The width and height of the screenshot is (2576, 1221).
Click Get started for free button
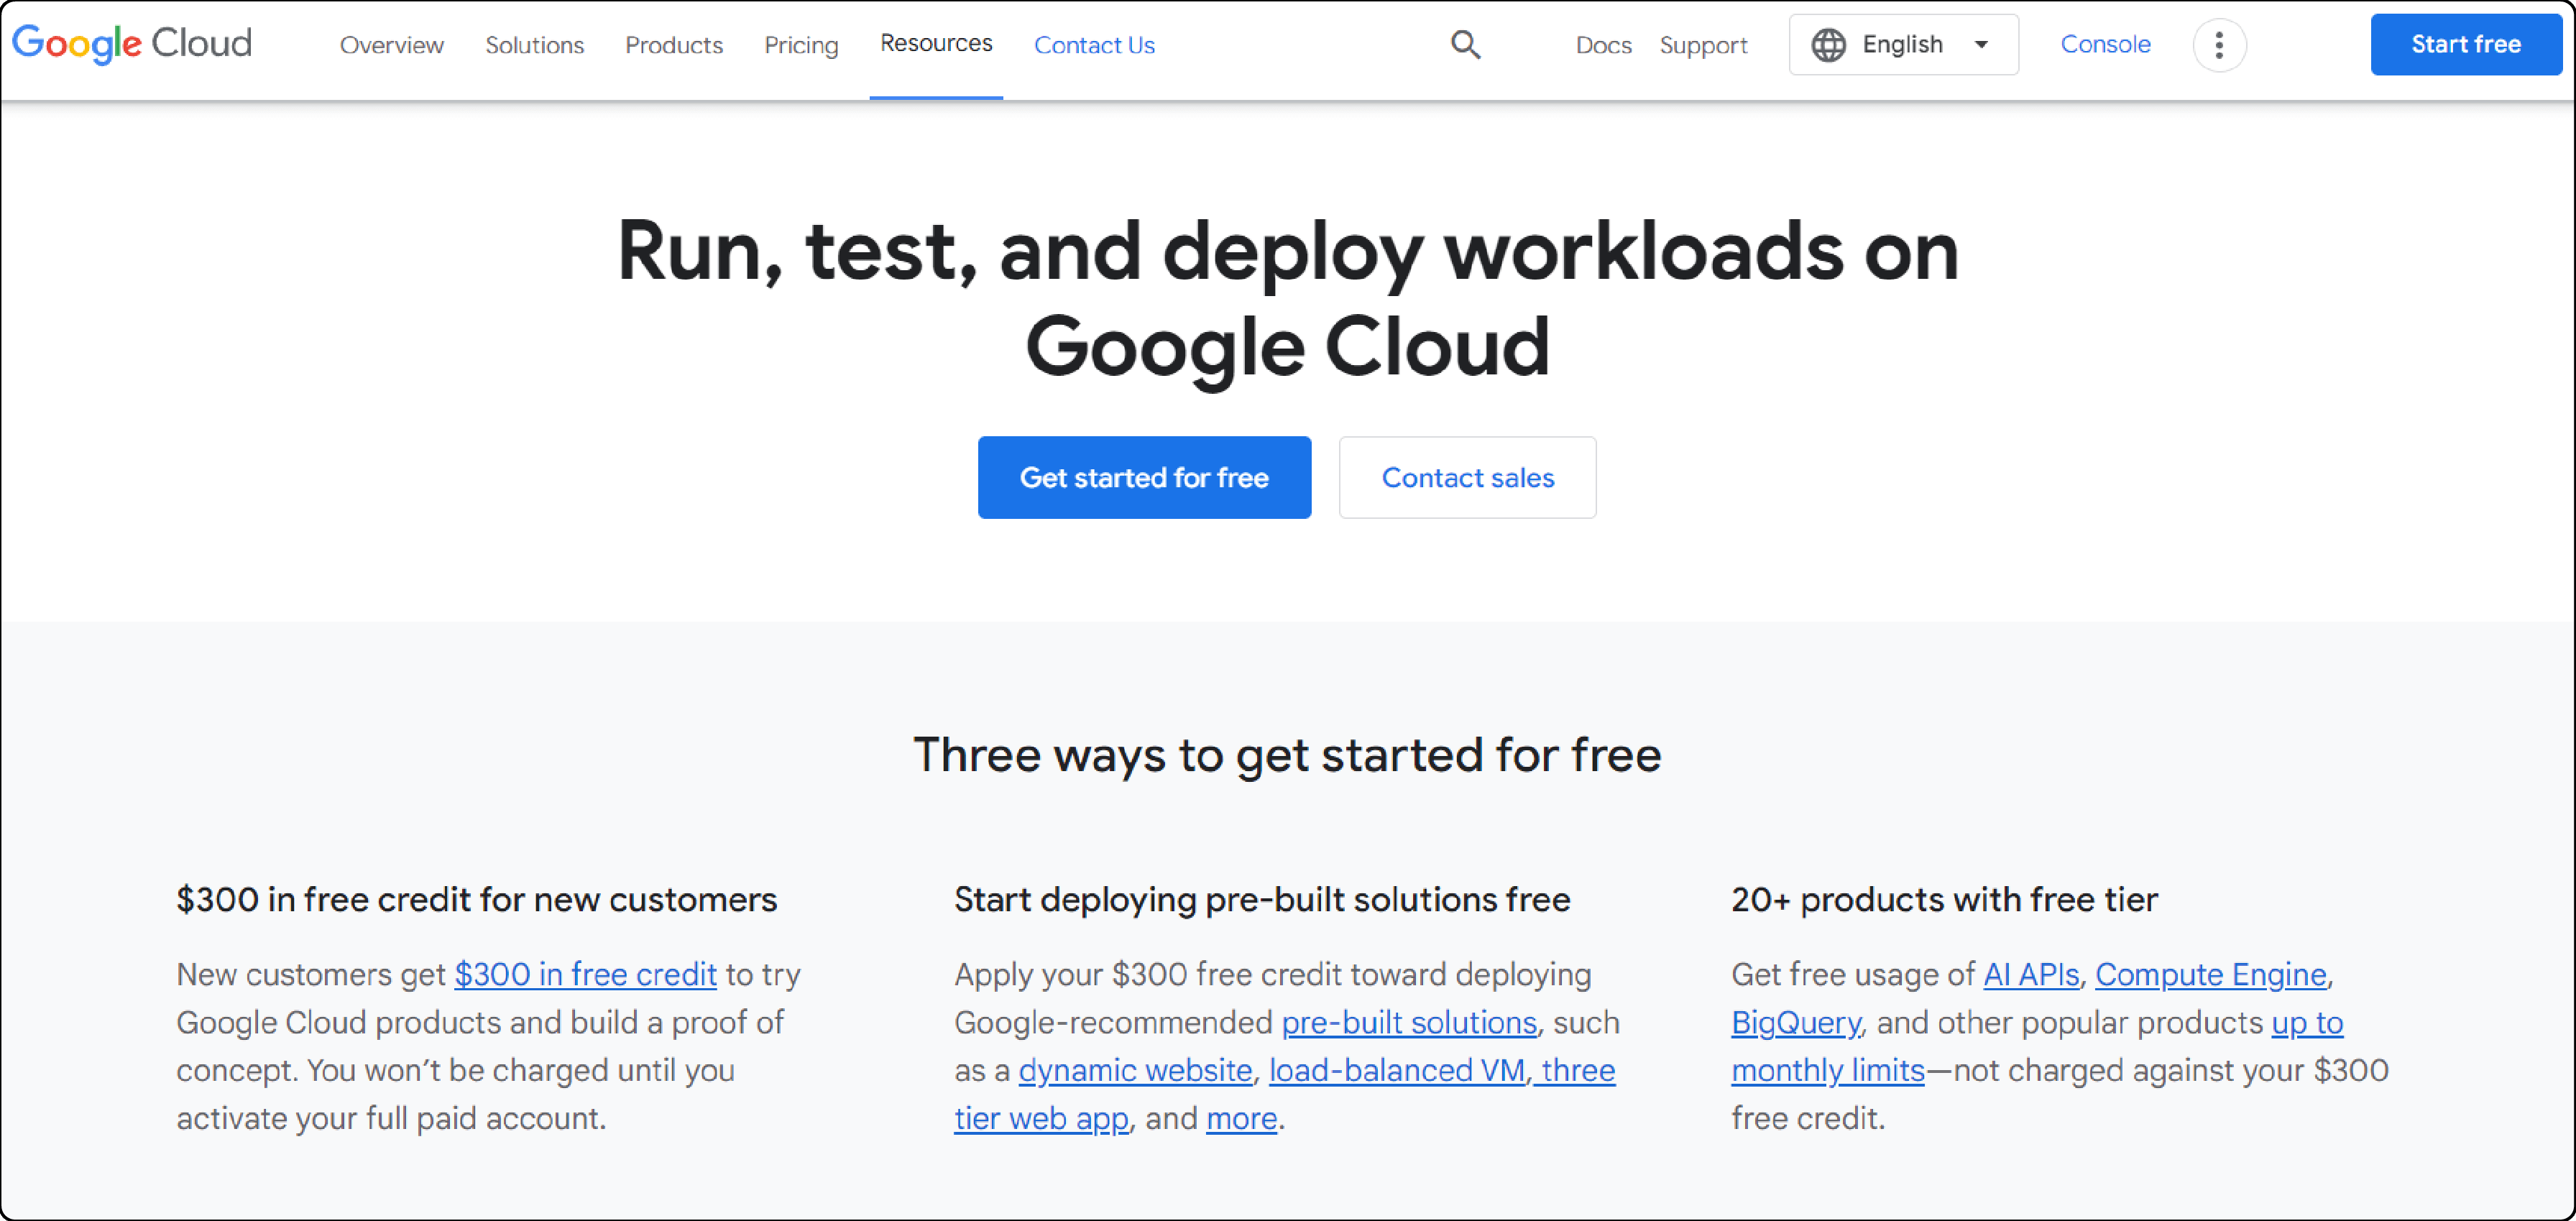1144,477
